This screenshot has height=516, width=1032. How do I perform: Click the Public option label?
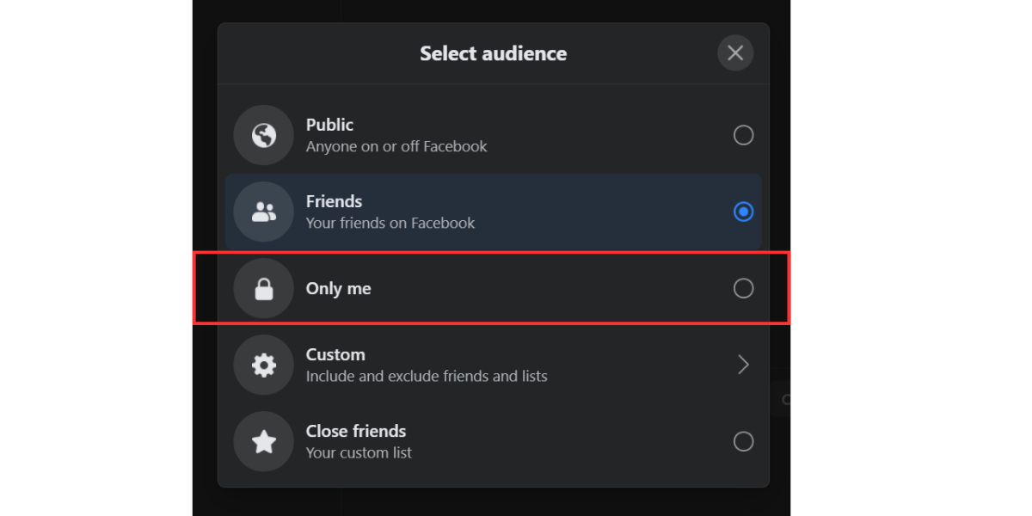[x=329, y=125]
